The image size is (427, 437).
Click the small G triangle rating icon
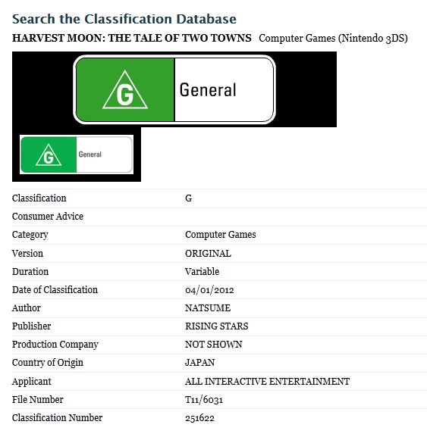(x=49, y=155)
